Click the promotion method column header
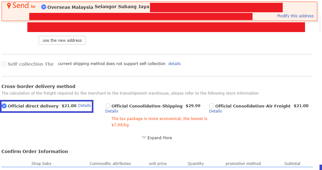The image size is (322, 170). coord(243,164)
